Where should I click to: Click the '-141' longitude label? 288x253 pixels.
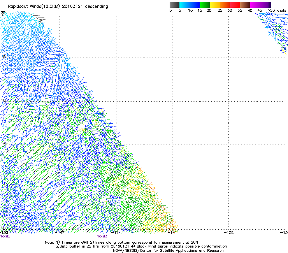point(172,232)
